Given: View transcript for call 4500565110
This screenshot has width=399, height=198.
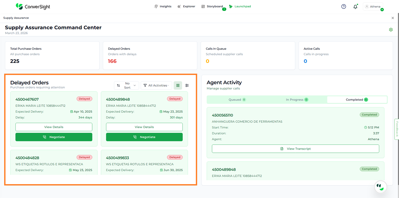Looking at the screenshot, I should pos(295,149).
